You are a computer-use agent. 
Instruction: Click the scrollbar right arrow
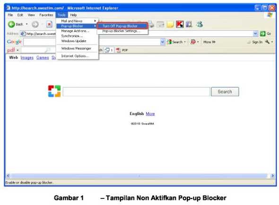[272, 176]
